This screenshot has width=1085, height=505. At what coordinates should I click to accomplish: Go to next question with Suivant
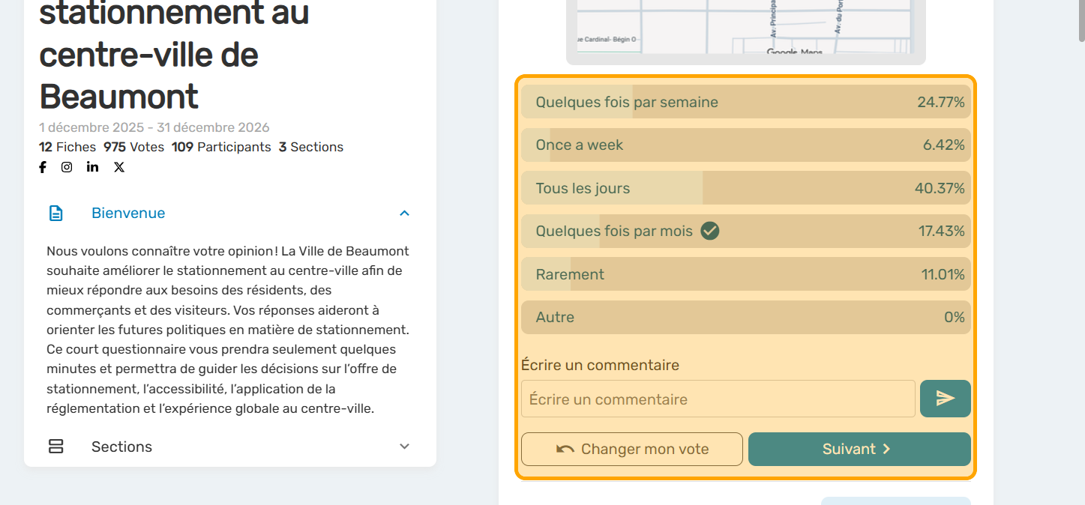point(859,449)
